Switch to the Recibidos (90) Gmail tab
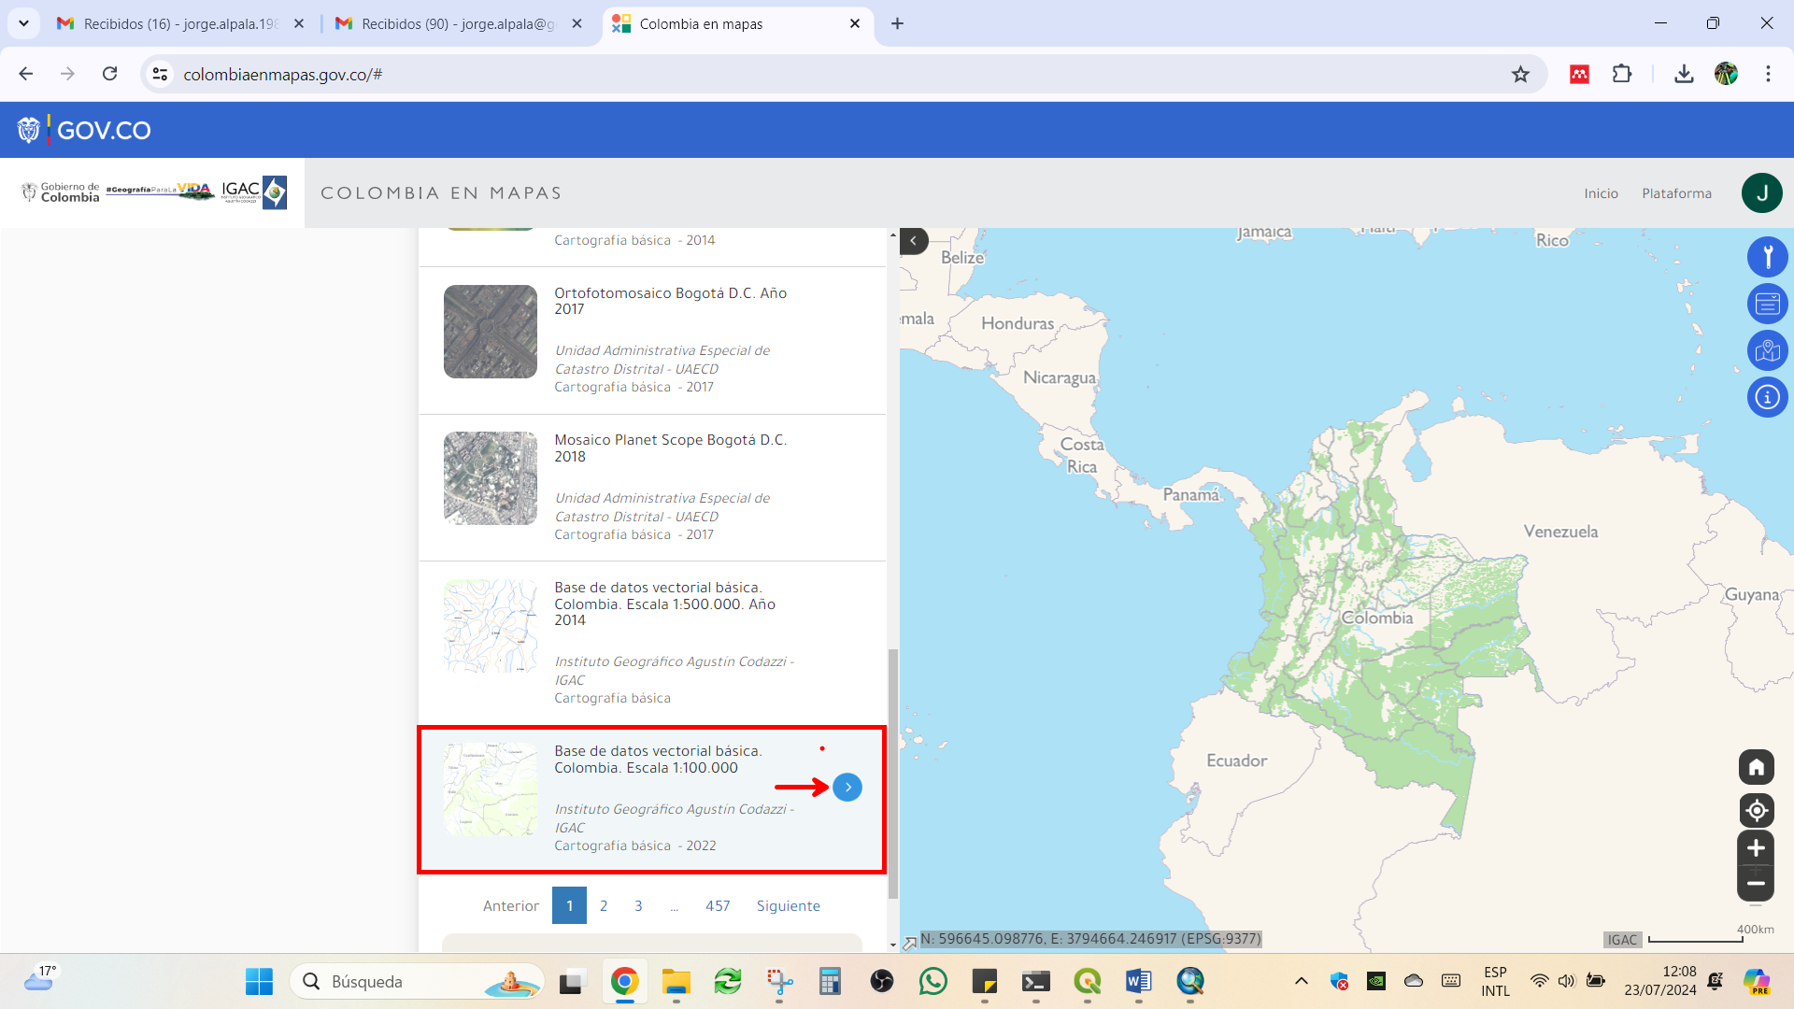 click(x=458, y=24)
